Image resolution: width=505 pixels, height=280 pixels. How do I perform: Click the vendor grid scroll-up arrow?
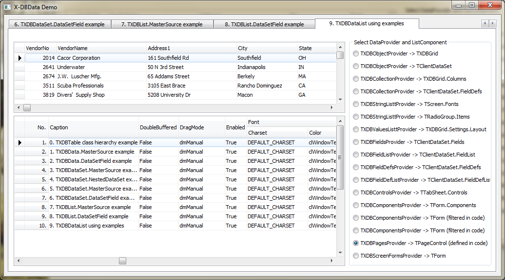click(340, 47)
